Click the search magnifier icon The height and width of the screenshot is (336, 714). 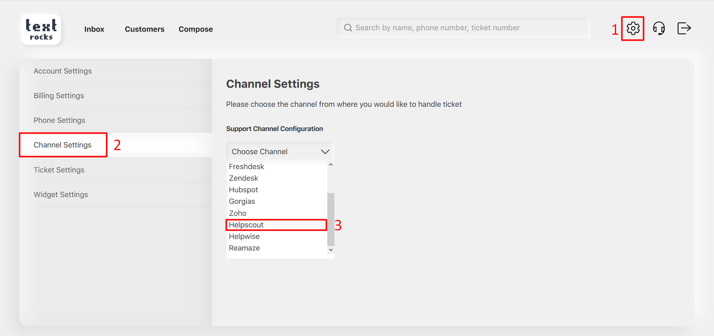click(348, 28)
